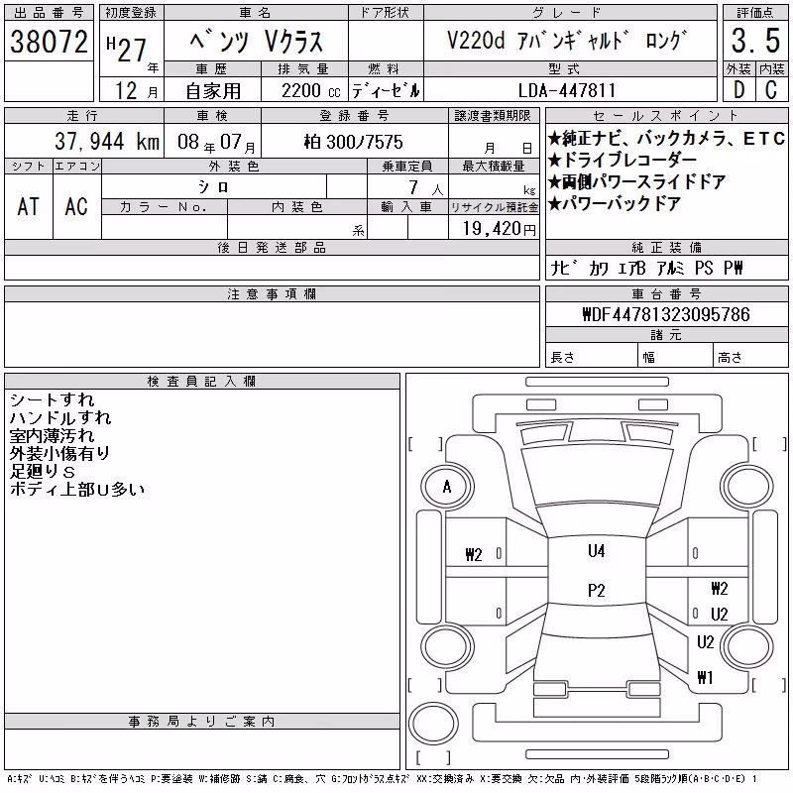Click the exterior grade D
The image size is (793, 793).
point(738,90)
